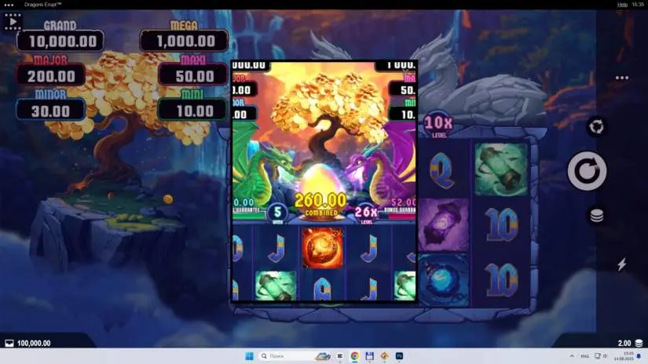Click the large spin button
Viewport: 648px width, 364px height.
pos(587,171)
